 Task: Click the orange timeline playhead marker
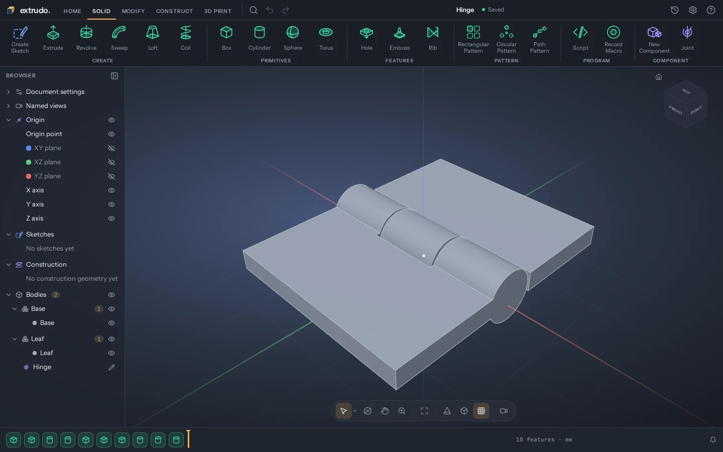click(x=188, y=438)
